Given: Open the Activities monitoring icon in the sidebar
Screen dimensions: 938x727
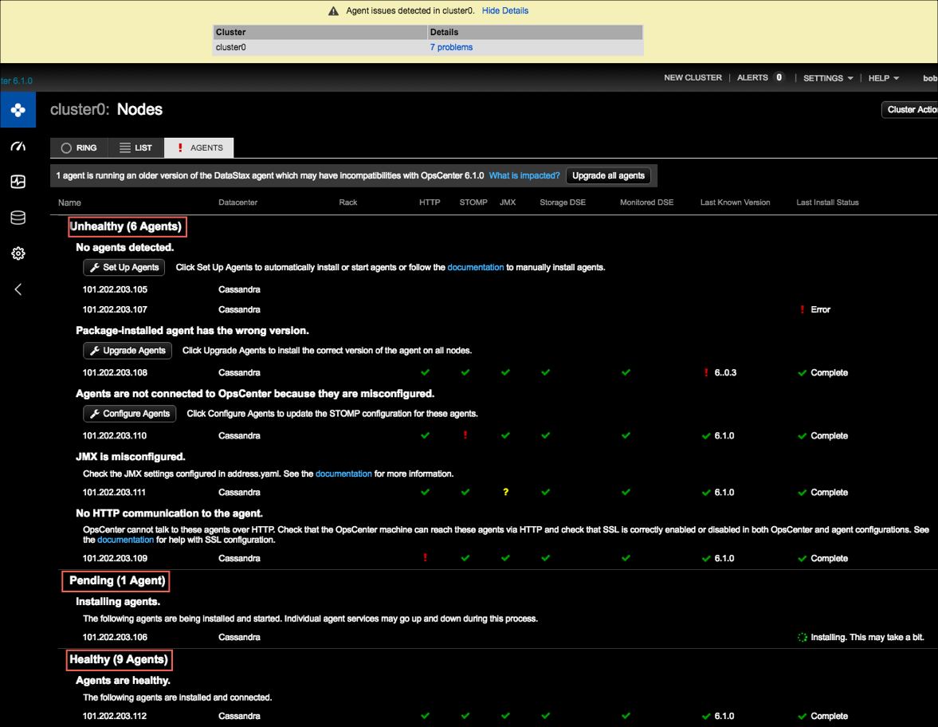Looking at the screenshot, I should click(x=18, y=182).
